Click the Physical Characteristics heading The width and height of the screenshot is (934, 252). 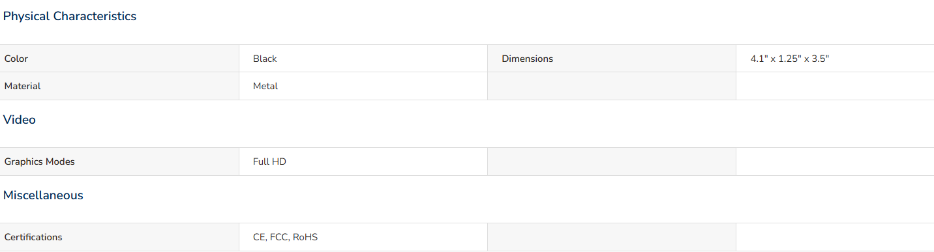pos(70,16)
